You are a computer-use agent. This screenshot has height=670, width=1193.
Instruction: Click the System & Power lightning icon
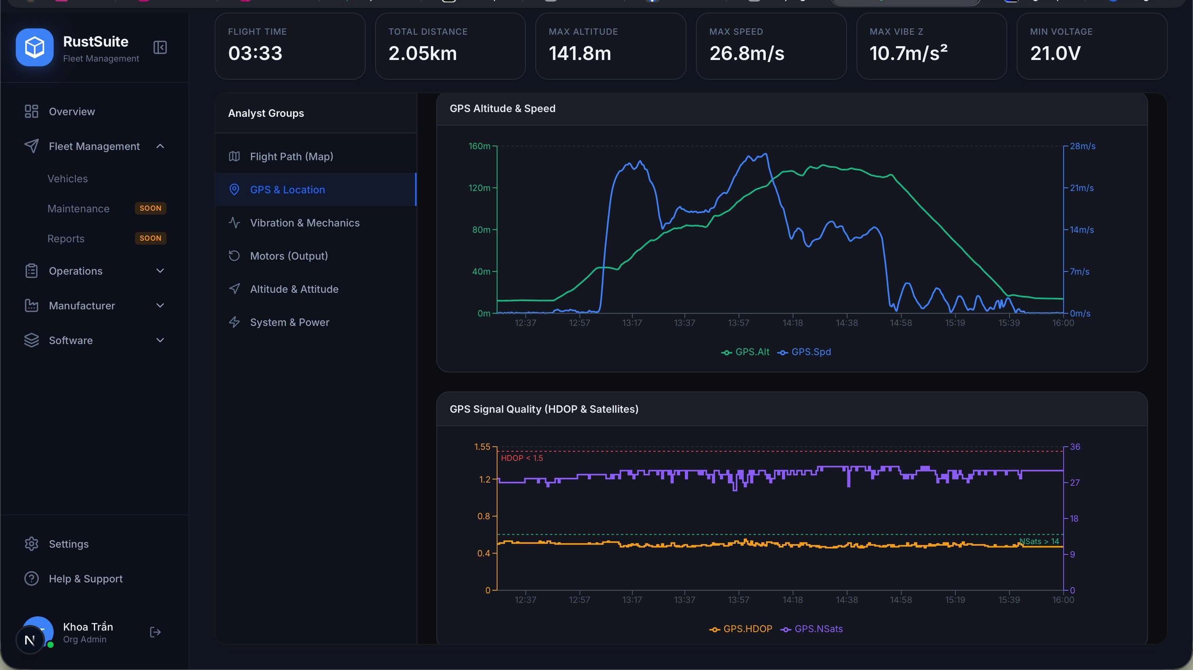coord(234,322)
